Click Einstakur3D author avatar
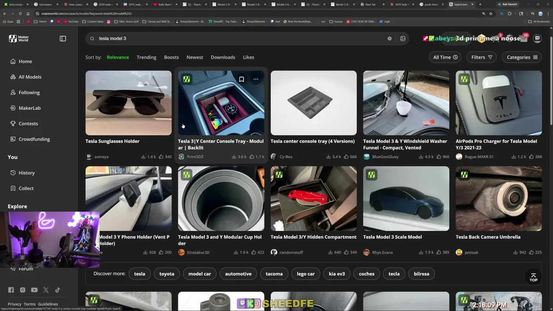This screenshot has height=311, width=553. tap(181, 252)
